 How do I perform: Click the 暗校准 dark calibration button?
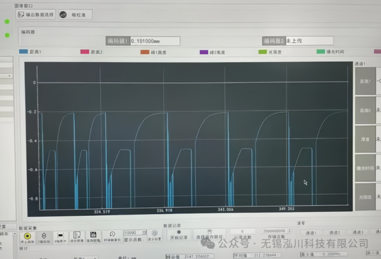coord(75,15)
